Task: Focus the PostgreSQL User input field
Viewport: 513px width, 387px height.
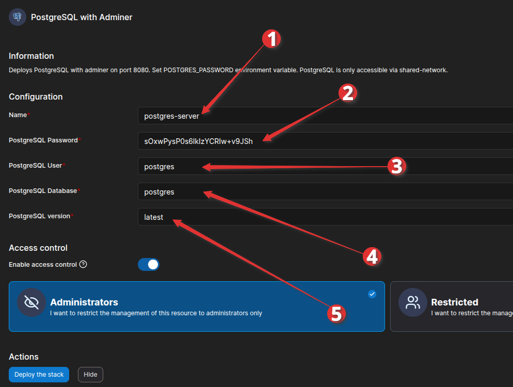Action: point(325,166)
